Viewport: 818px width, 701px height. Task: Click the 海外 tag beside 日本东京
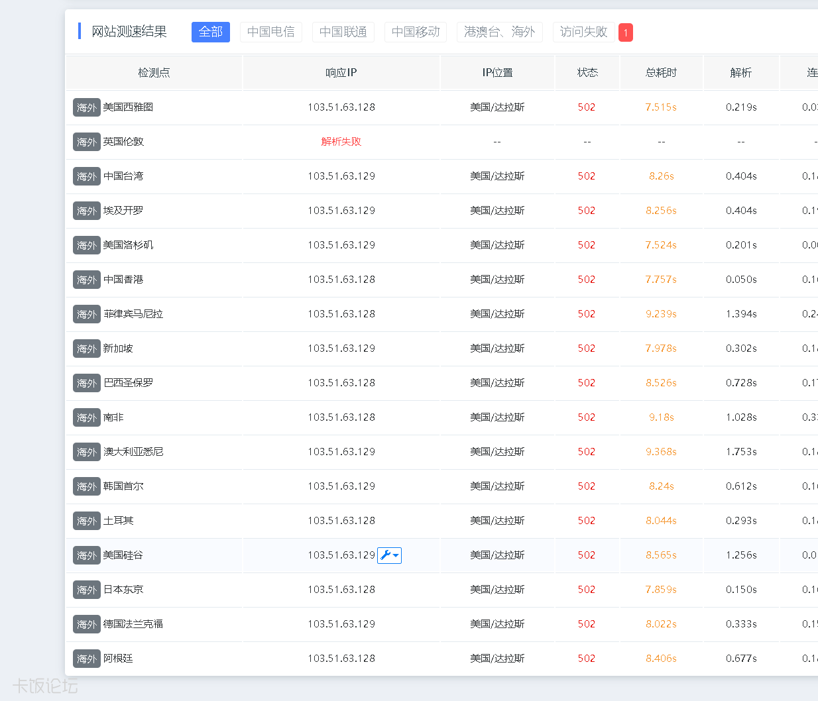[x=87, y=590]
